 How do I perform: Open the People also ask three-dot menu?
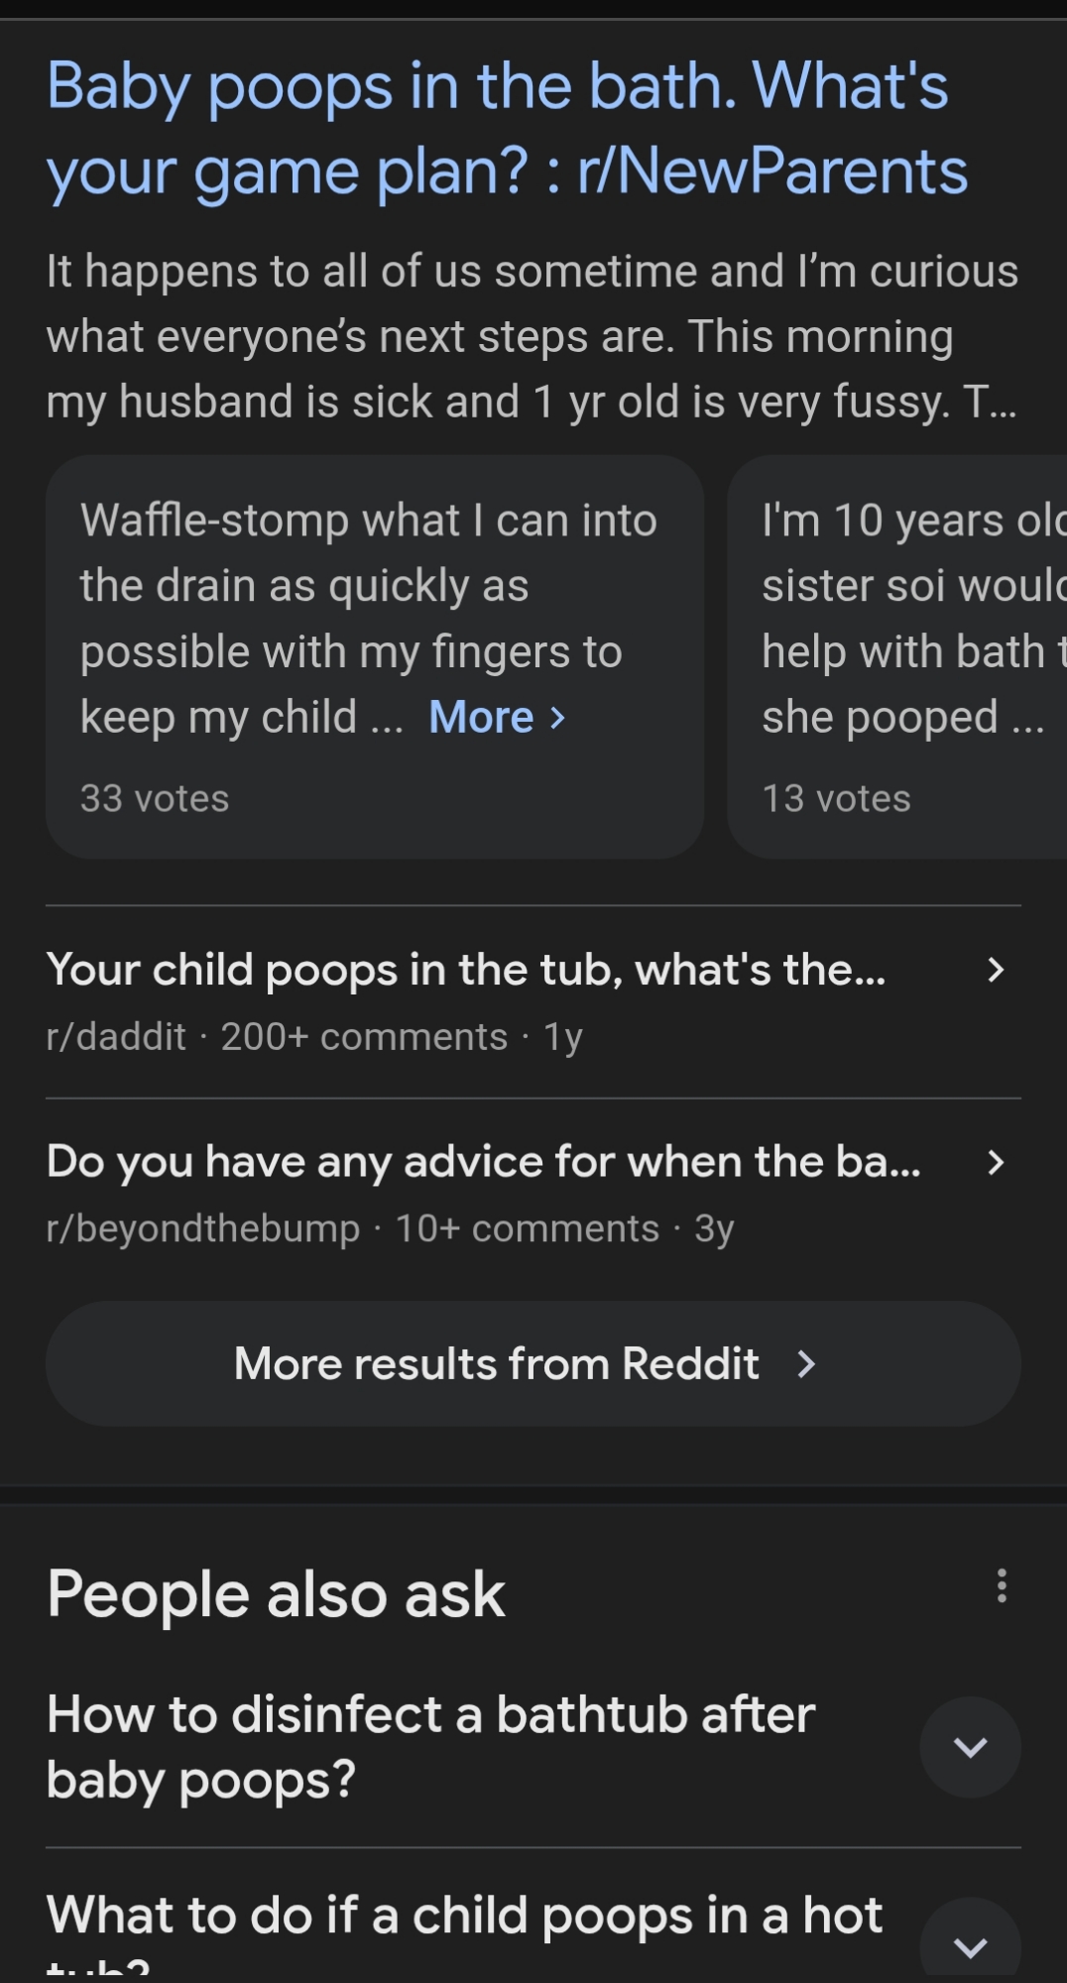coord(1002,1585)
